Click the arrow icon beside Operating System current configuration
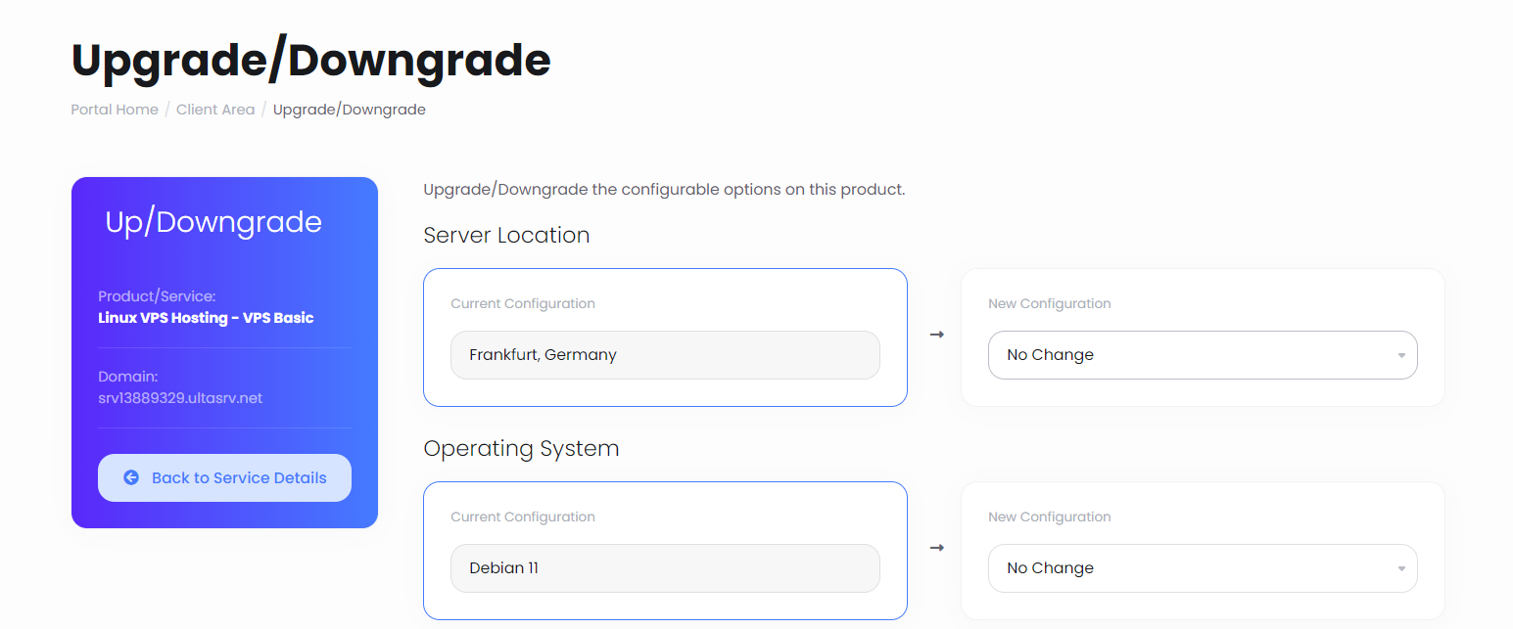1513x629 pixels. (x=936, y=548)
